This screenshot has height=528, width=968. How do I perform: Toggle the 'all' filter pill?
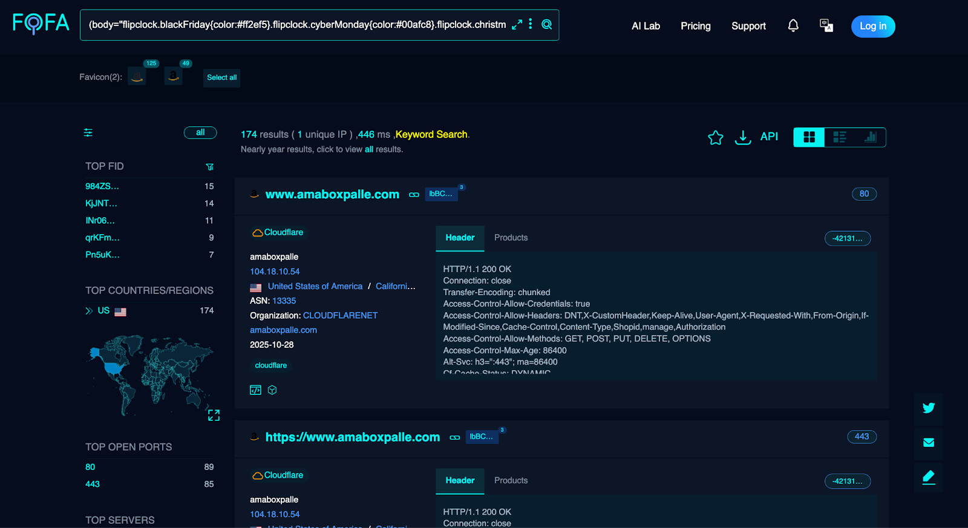tap(200, 132)
